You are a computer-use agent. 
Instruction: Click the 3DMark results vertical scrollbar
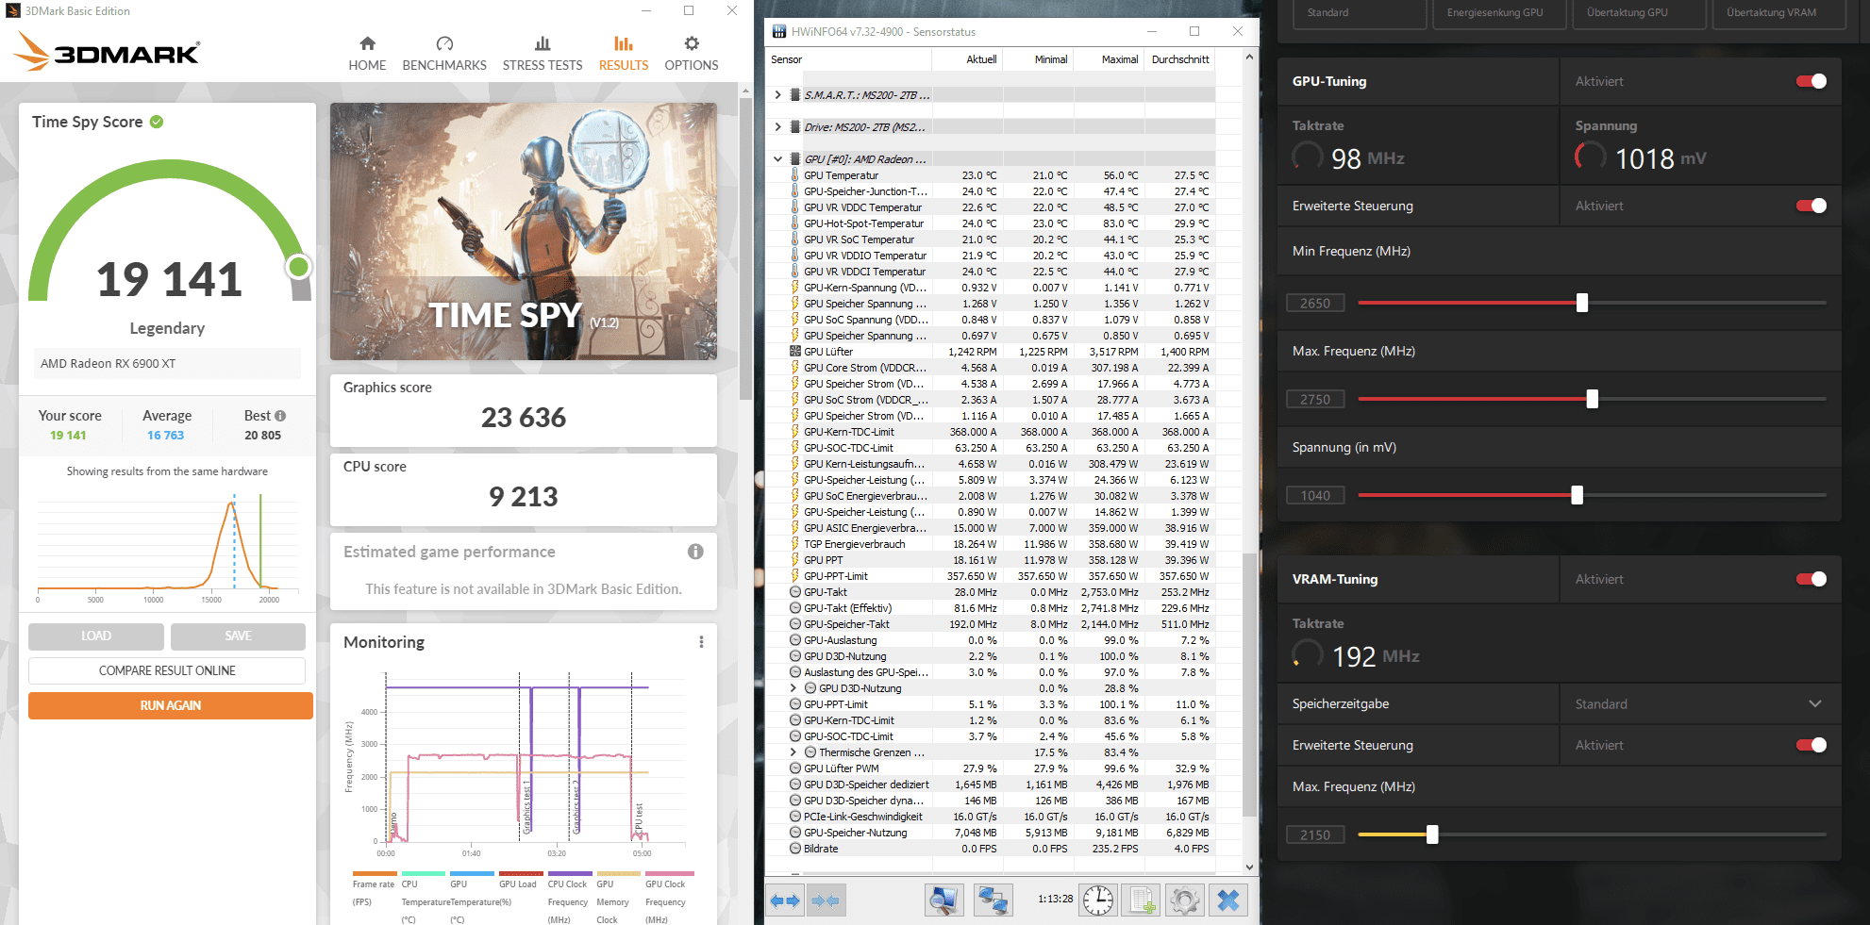pos(745,247)
